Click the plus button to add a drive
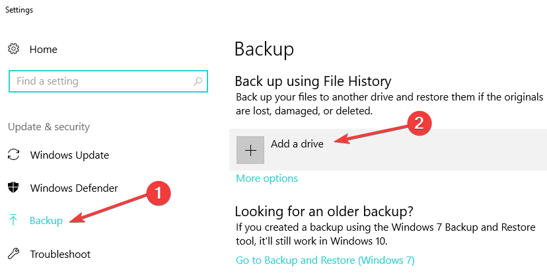The width and height of the screenshot is (547, 273). click(x=250, y=150)
